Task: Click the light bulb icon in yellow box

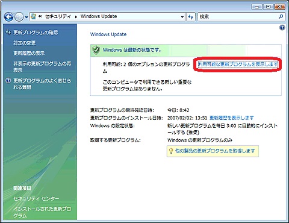Action: pos(171,151)
